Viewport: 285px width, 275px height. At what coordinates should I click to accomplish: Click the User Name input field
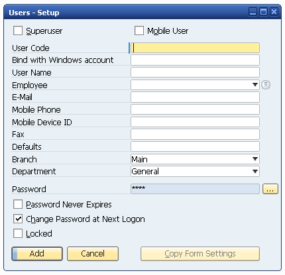coord(195,72)
